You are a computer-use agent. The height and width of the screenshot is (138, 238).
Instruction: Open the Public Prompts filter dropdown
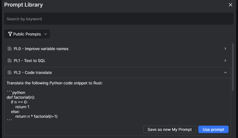[x=27, y=34]
